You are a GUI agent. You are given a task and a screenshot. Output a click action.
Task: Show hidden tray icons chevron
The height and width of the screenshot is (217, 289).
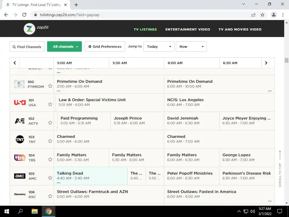239,211
